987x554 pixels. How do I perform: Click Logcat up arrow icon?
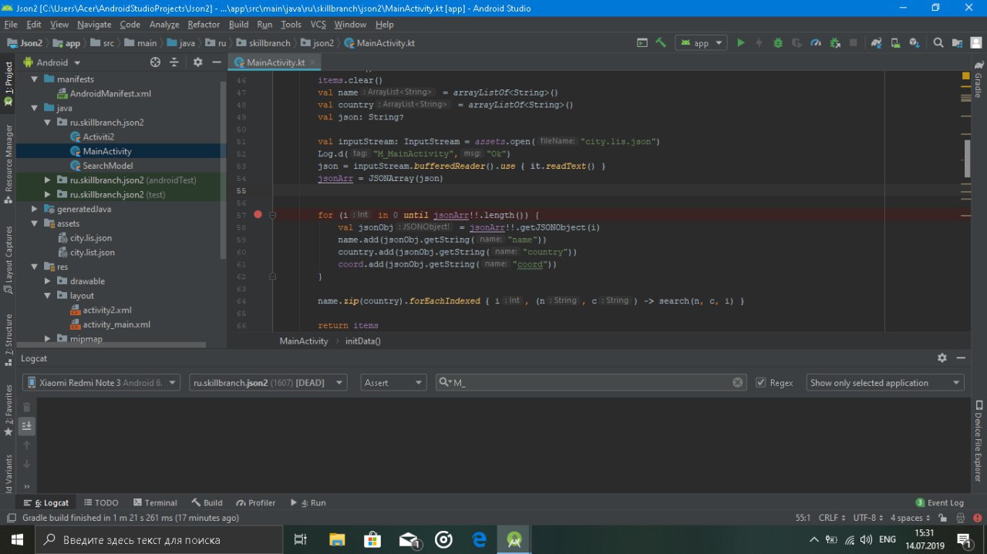[27, 445]
